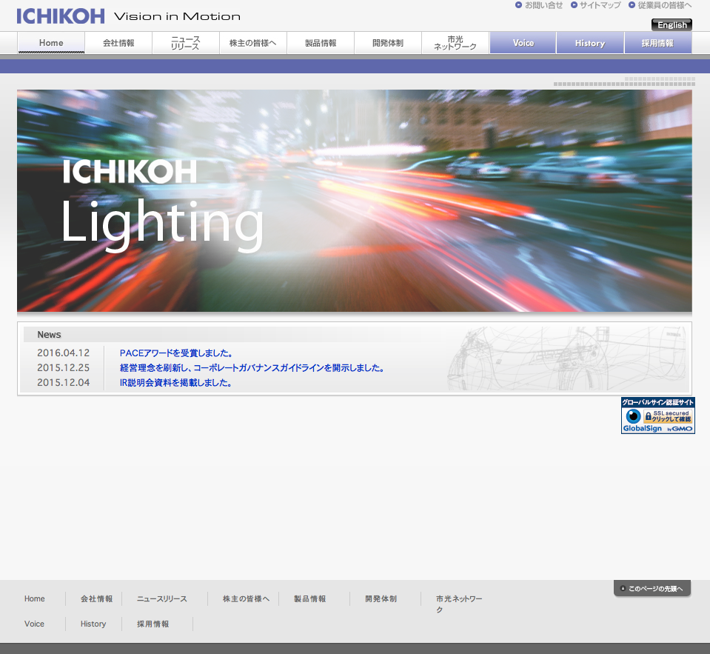Open 製品情報 tab in top navigation

(321, 43)
